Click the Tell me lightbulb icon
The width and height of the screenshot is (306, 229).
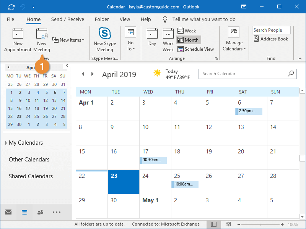coord(165,19)
